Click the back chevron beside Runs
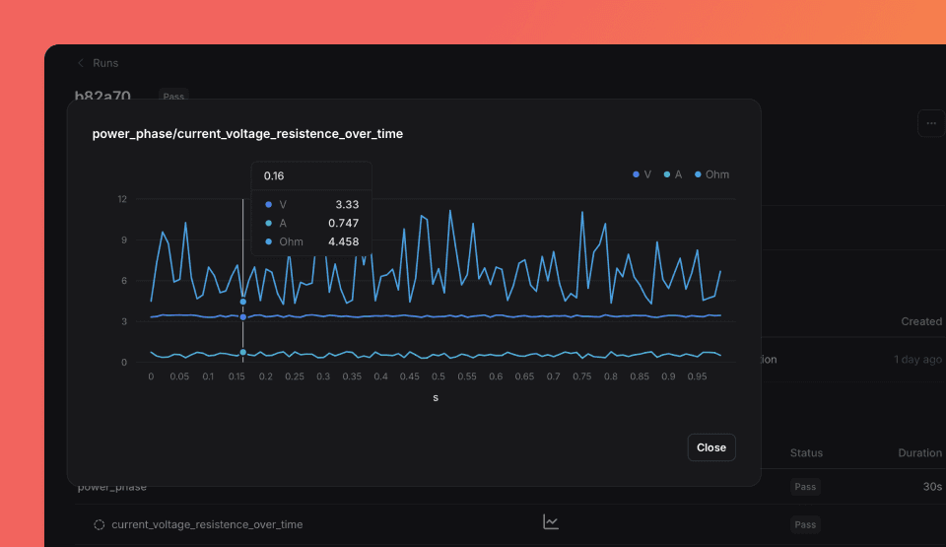The image size is (946, 547). (x=81, y=63)
